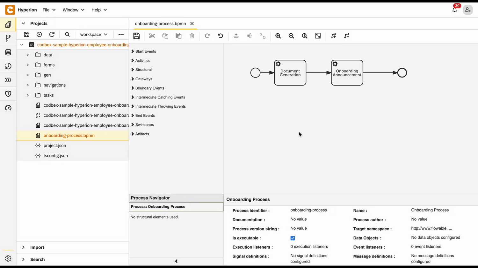The width and height of the screenshot is (478, 268).
Task: Open the Help menu
Action: [x=99, y=10]
